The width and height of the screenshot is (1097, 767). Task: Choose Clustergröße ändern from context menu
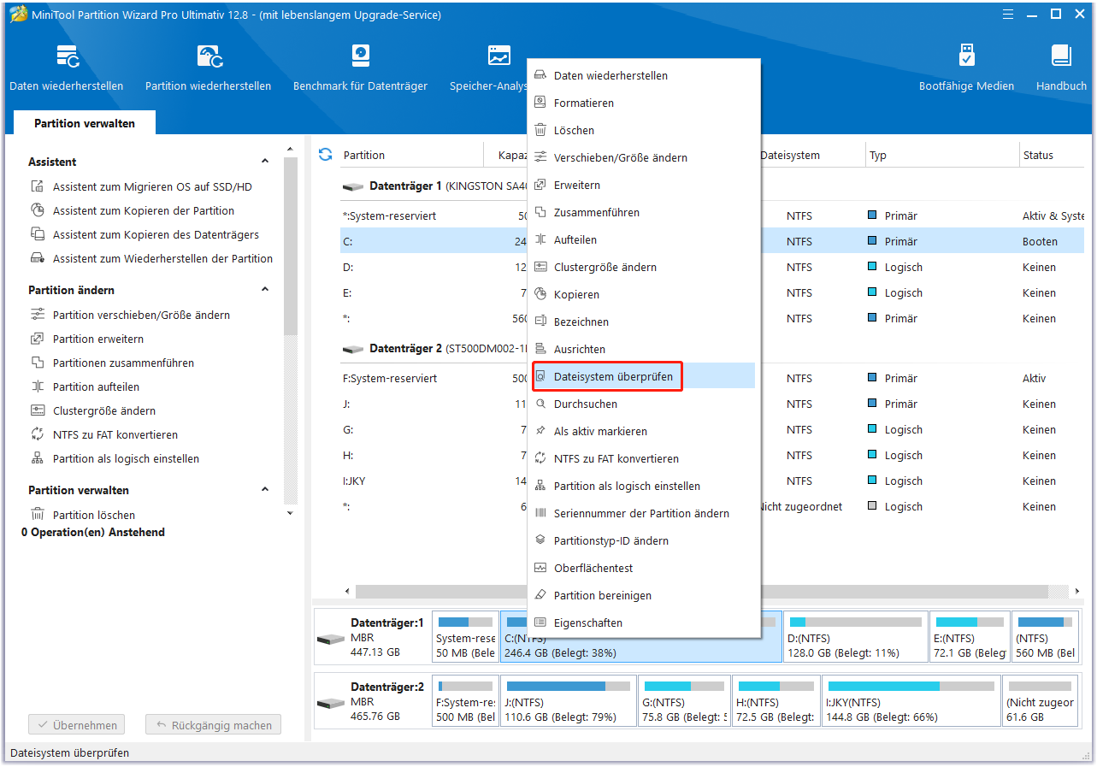coord(643,267)
